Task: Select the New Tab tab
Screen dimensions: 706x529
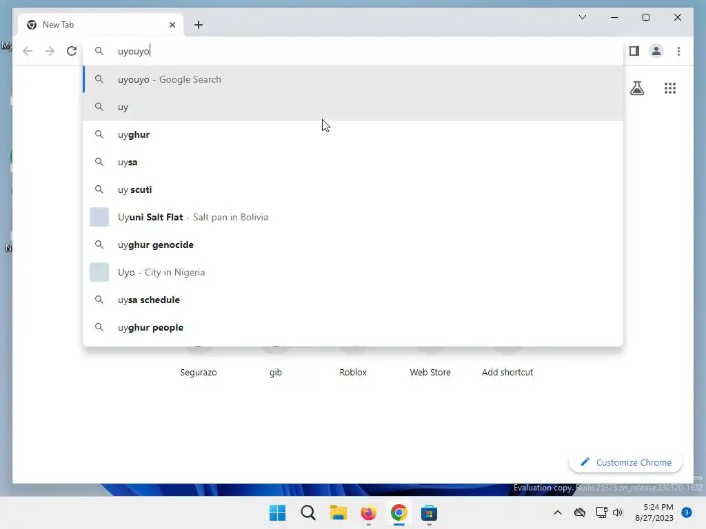Action: [x=101, y=25]
